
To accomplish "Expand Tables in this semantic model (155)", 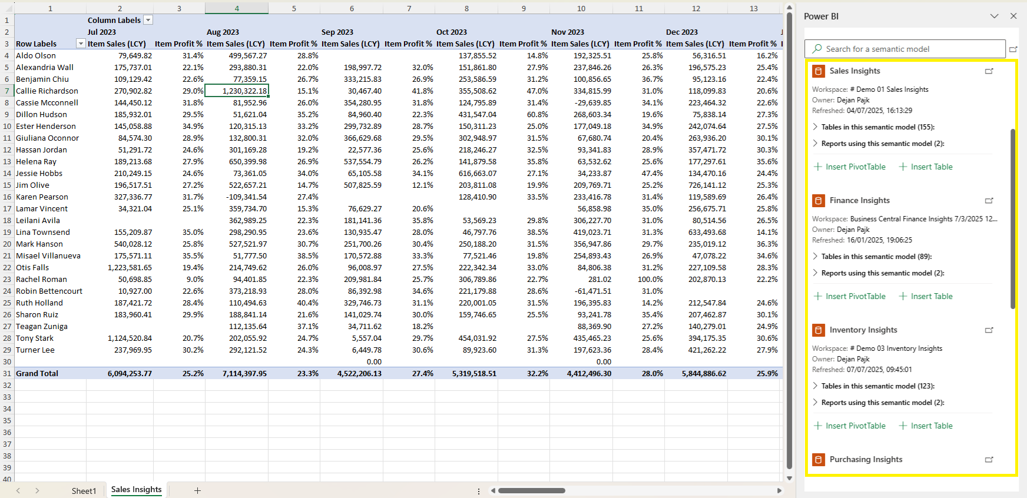I will click(x=816, y=127).
